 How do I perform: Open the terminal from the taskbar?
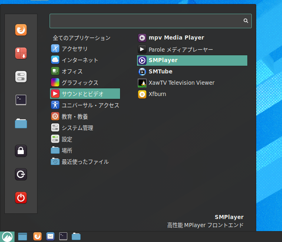click(x=63, y=236)
